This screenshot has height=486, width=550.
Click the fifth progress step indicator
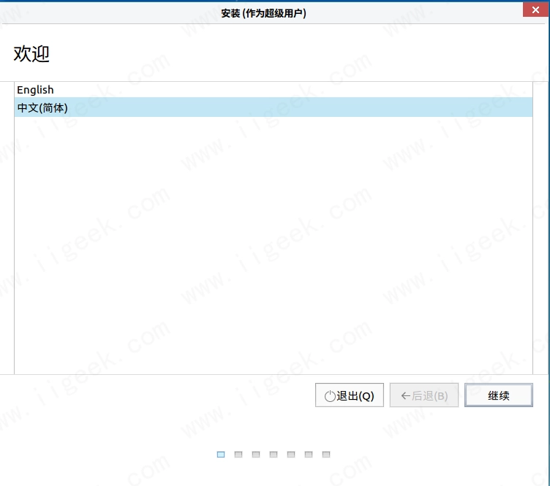coord(291,455)
